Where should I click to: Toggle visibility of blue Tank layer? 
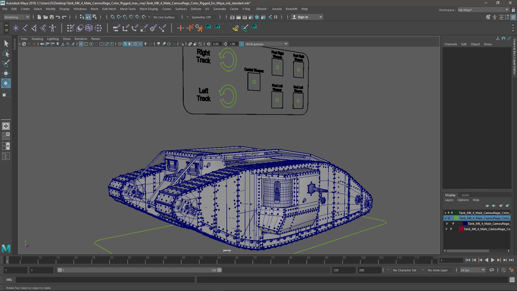coord(447,224)
